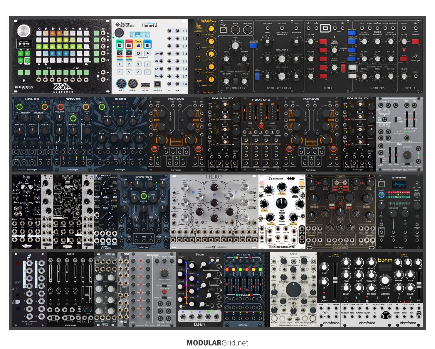Click the MIDI THRU socket on Model D
435x349 pixels.
(x=247, y=30)
